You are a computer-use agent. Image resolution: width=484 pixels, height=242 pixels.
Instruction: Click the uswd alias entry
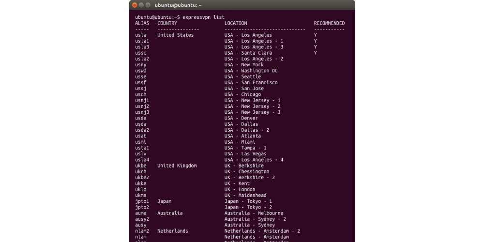(141, 71)
